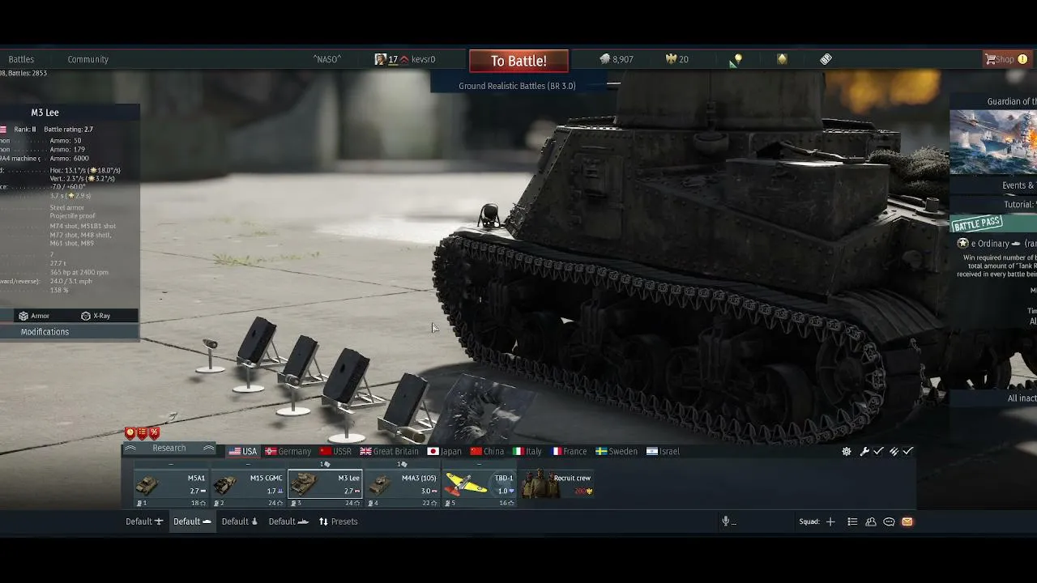Screen dimensions: 1037x583
Task: Select the France nation tab
Action: [x=569, y=452]
